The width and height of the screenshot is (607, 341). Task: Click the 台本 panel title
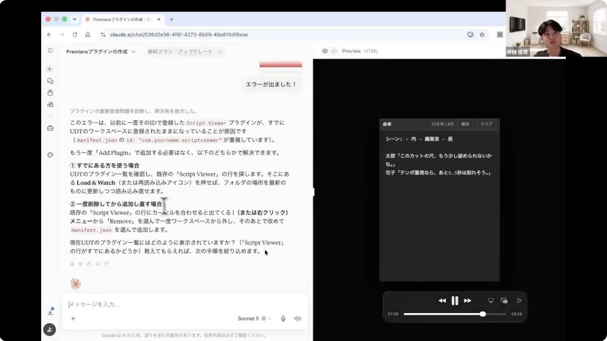tap(387, 124)
